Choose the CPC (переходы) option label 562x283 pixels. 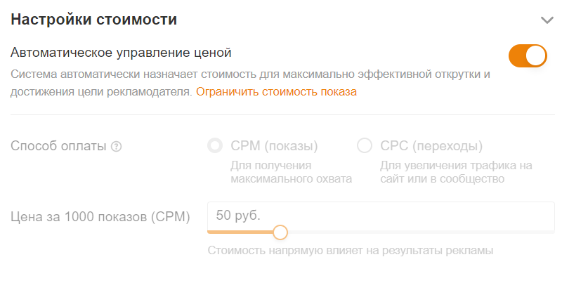pyautogui.click(x=431, y=146)
